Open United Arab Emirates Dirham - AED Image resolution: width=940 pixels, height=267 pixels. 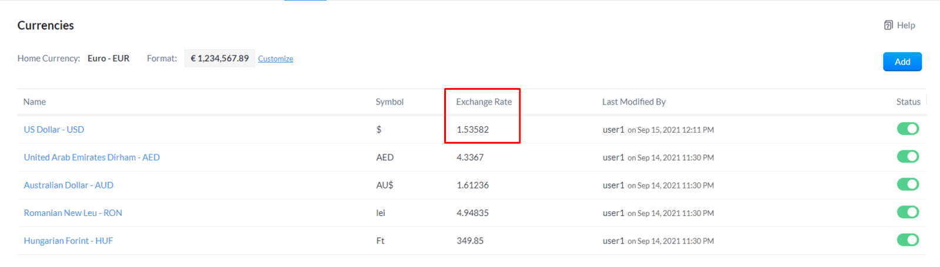(92, 157)
